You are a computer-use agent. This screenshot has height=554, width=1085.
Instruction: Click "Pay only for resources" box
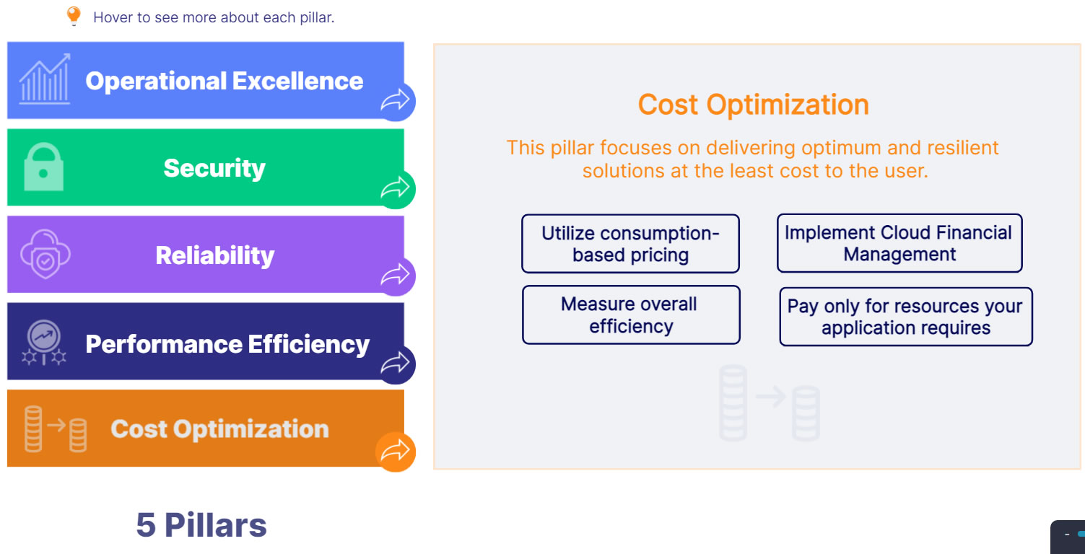tap(905, 317)
